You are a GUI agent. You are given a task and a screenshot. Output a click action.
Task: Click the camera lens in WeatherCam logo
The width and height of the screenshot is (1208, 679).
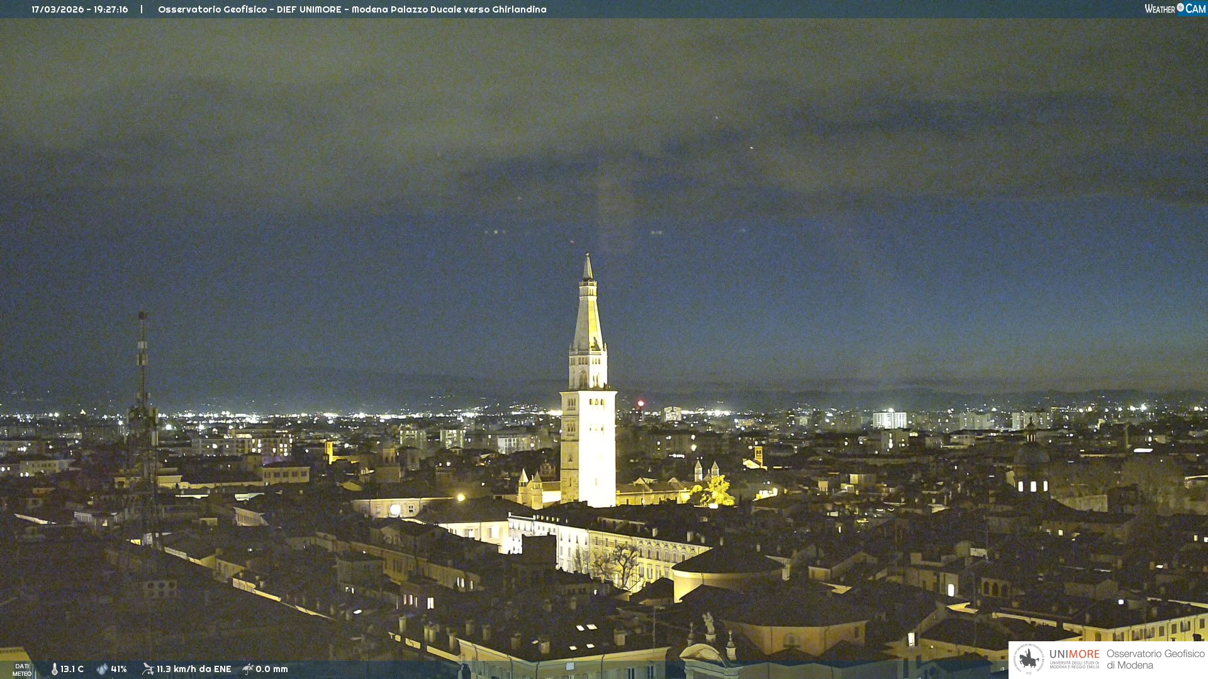coord(1180,8)
